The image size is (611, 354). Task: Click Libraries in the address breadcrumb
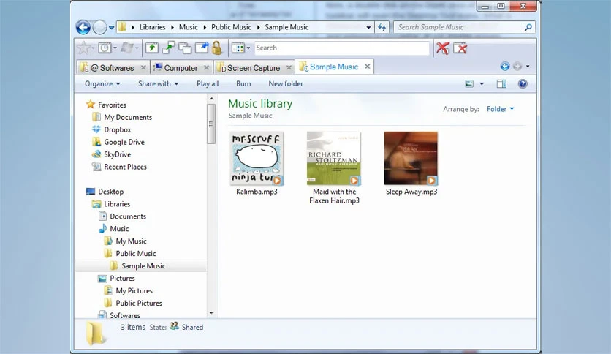pos(152,27)
